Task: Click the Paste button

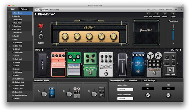Action: [154, 10]
